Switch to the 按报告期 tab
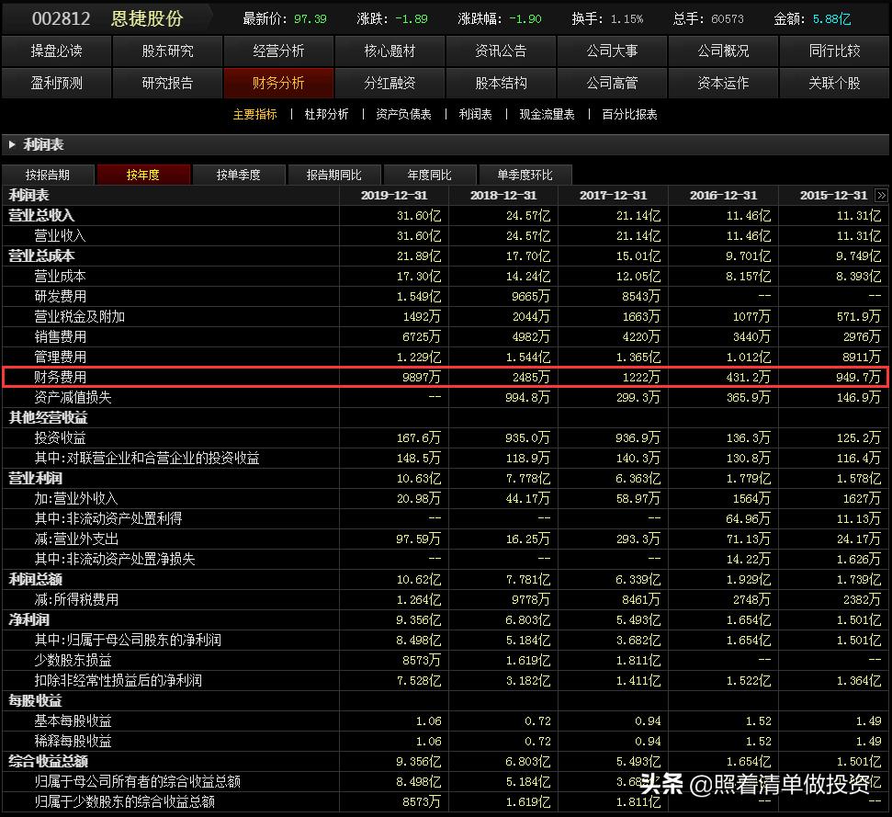This screenshot has width=892, height=817. (47, 174)
